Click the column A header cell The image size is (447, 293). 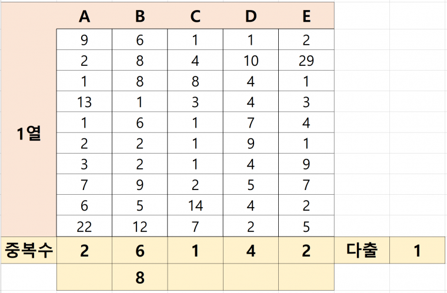coord(84,17)
